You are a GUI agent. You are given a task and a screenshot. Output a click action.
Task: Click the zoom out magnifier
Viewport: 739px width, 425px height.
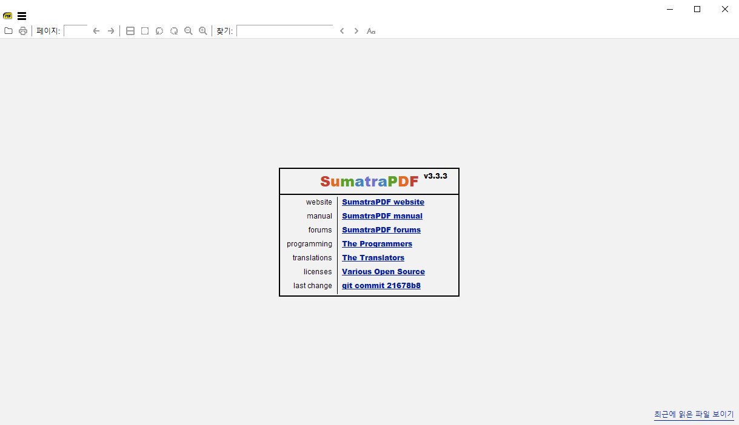pos(189,31)
